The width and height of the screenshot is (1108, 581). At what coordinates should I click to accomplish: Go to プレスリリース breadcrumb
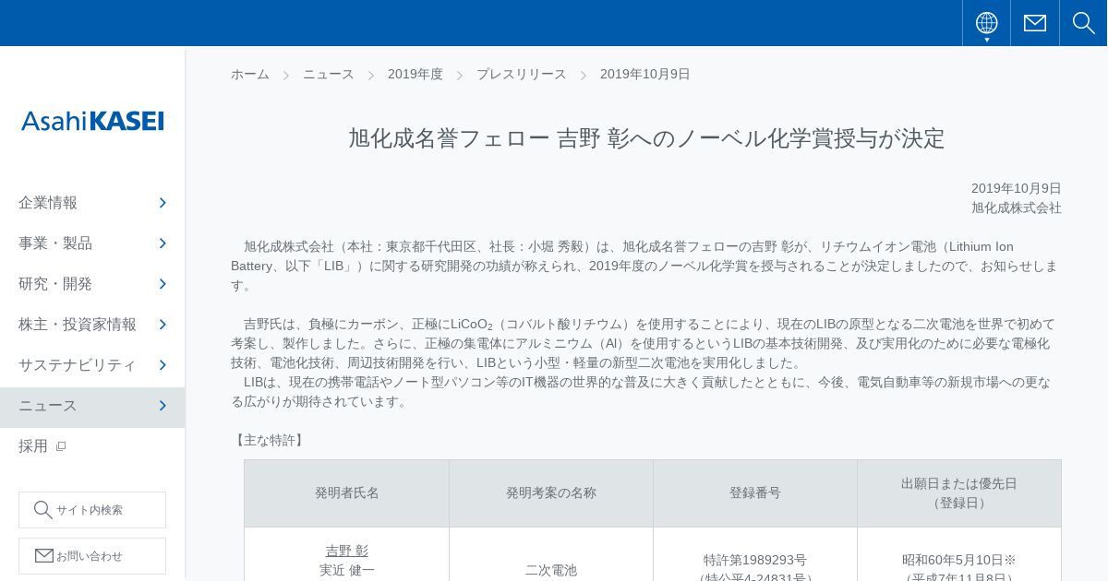(x=522, y=74)
